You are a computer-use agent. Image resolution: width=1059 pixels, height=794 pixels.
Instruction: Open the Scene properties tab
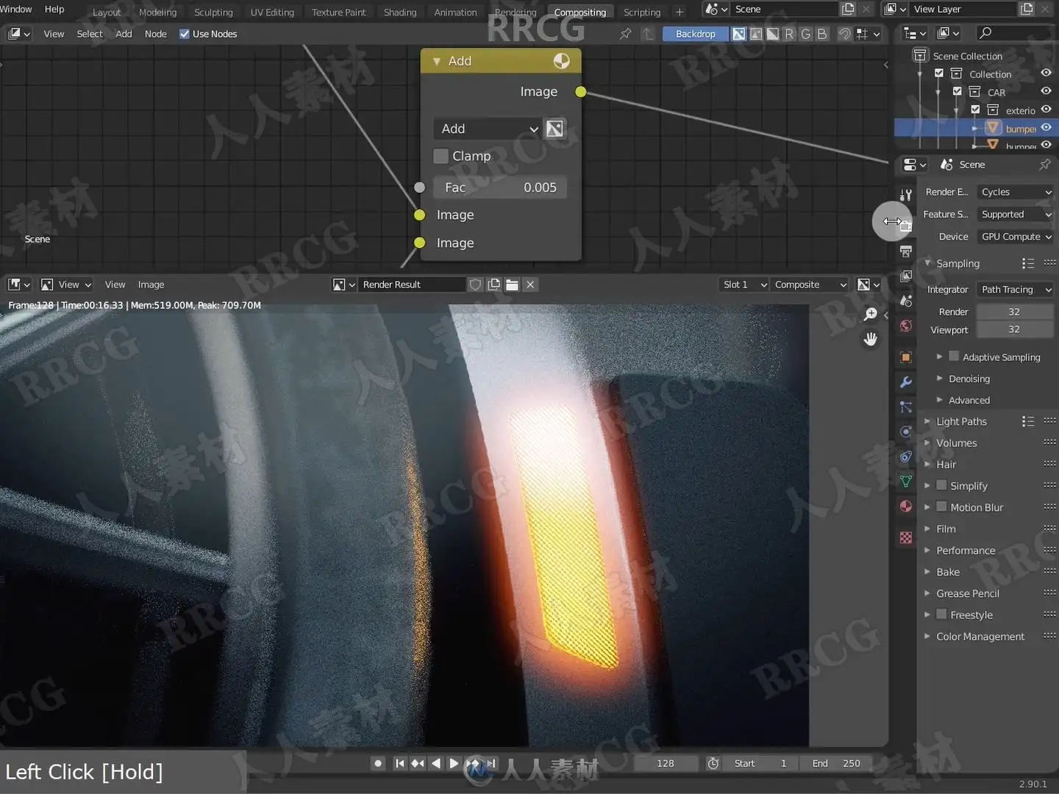pos(906,301)
